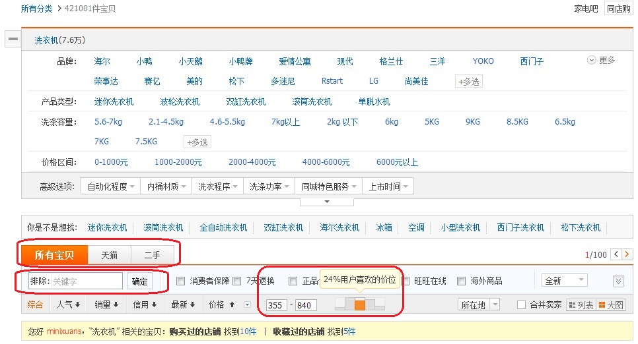Sort by sales volume 销量
The height and width of the screenshot is (344, 638).
tap(106, 304)
